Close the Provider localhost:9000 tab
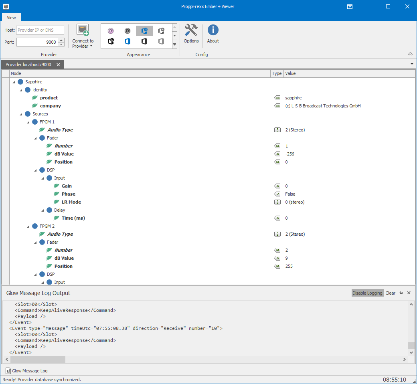The image size is (417, 384). click(58, 65)
